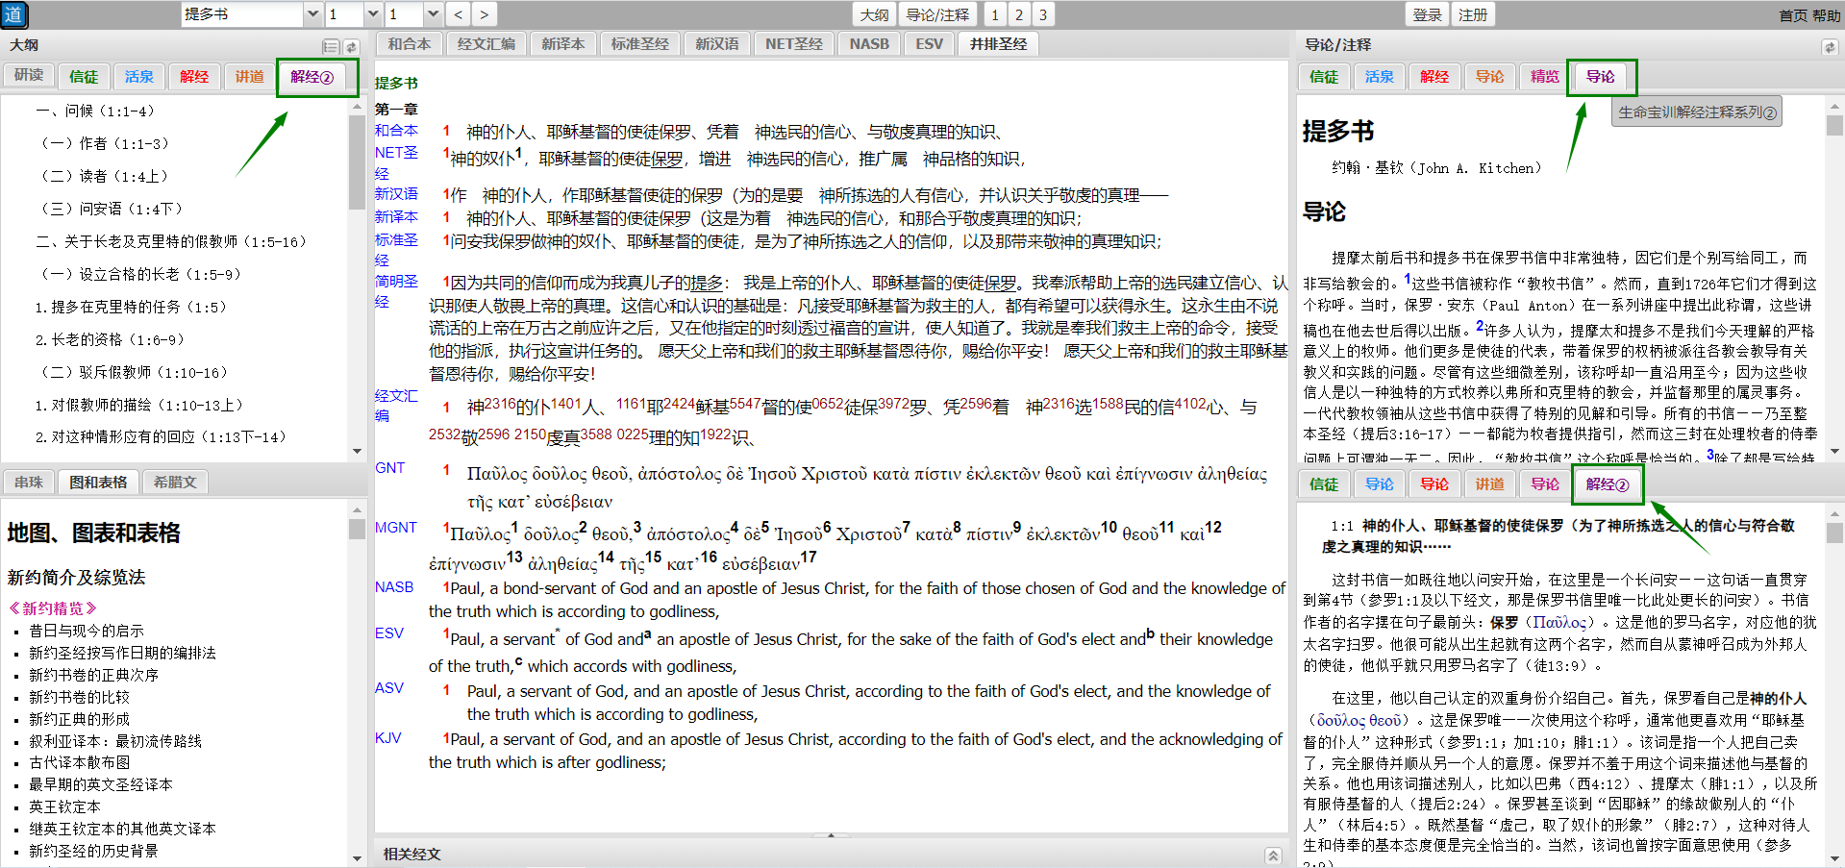Open the 昔日与现今的启示 link
The image size is (1845, 868).
pos(87,631)
